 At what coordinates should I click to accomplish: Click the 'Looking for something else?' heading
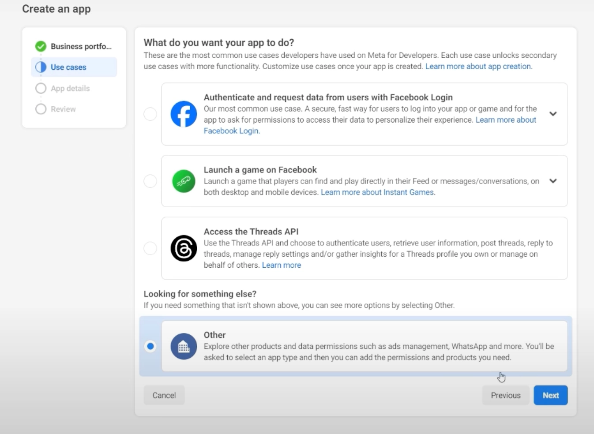click(x=200, y=294)
